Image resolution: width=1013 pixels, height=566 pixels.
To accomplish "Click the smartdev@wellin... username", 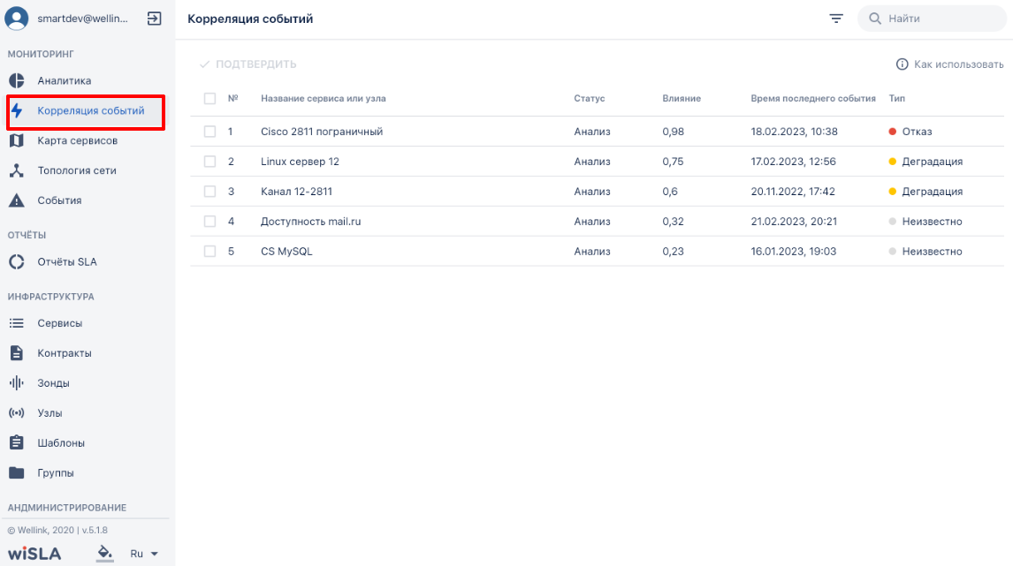I will 83,19.
